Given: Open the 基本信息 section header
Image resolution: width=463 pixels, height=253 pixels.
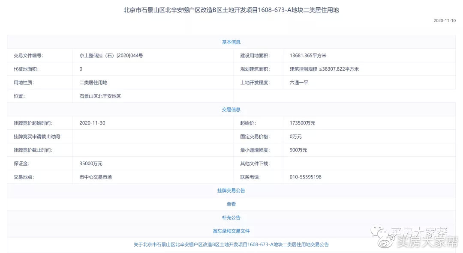Looking at the screenshot, I should tap(231, 42).
